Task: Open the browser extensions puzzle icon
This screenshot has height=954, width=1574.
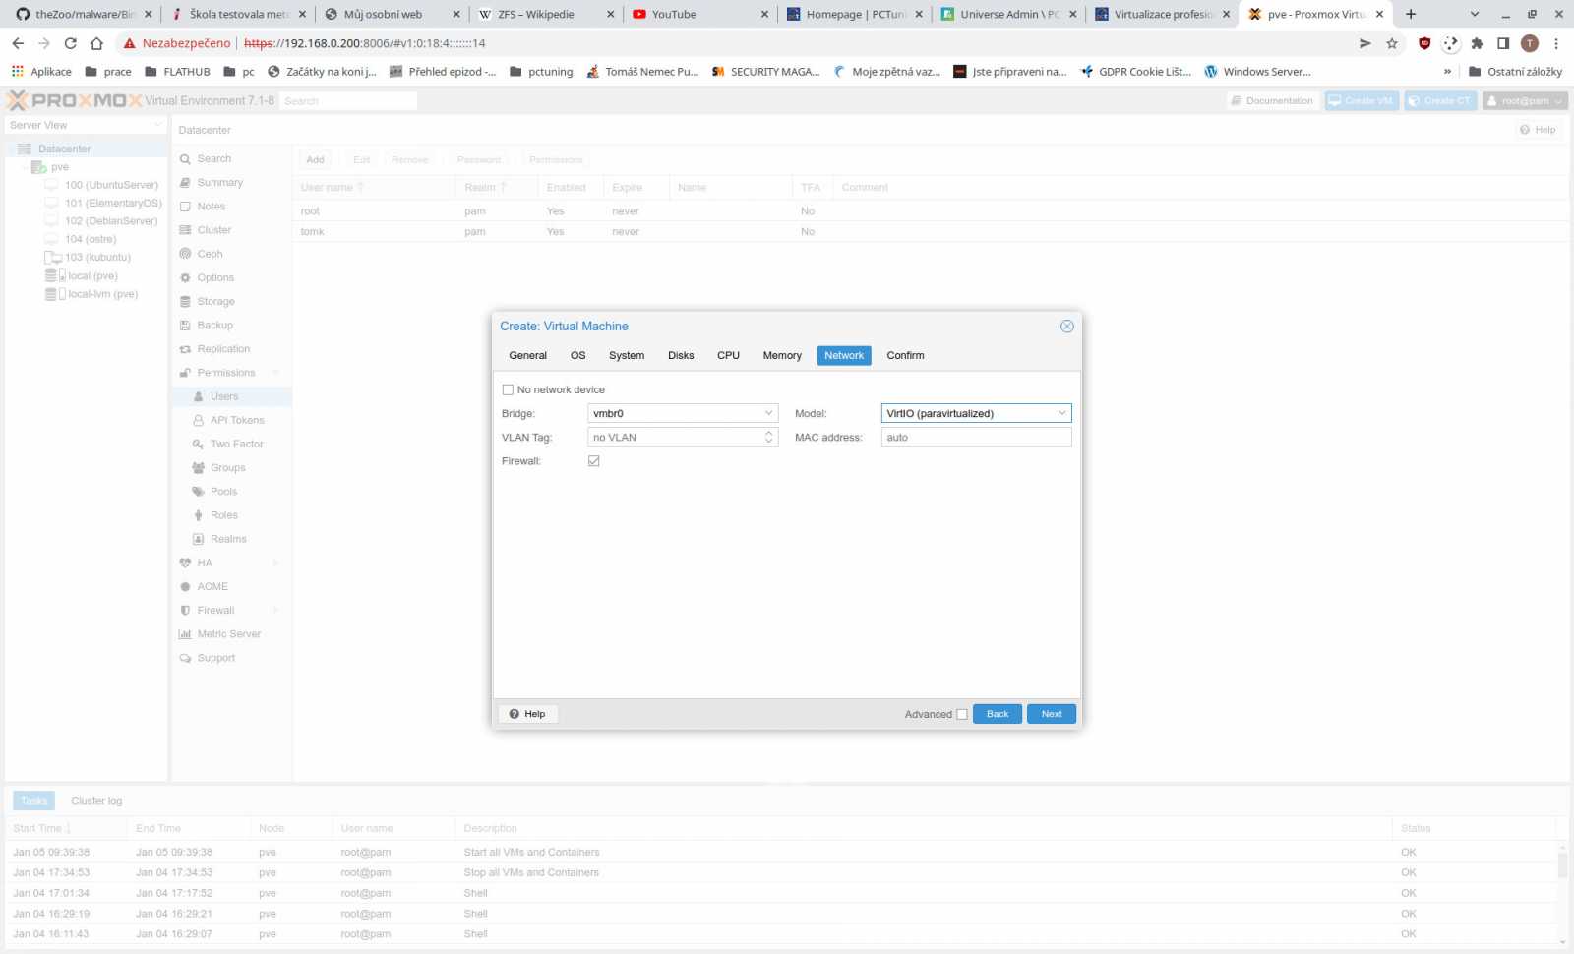Action: (x=1477, y=43)
